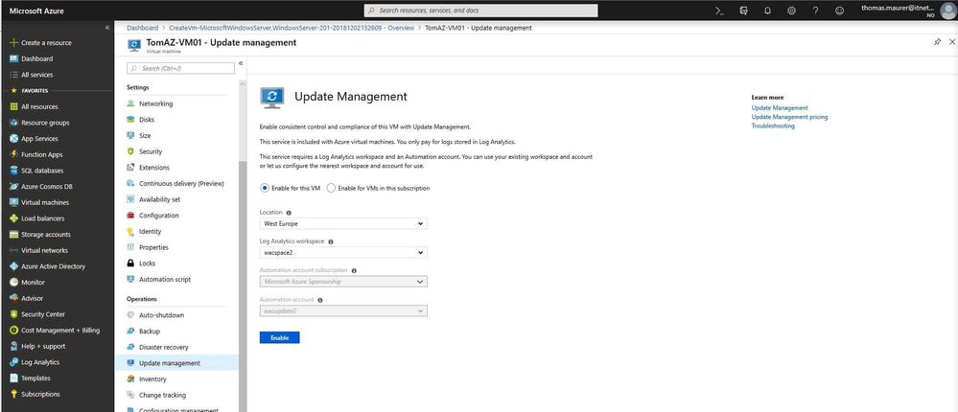Viewport: 958px width, 412px height.
Task: Open Templates in the sidebar
Action: click(x=30, y=378)
